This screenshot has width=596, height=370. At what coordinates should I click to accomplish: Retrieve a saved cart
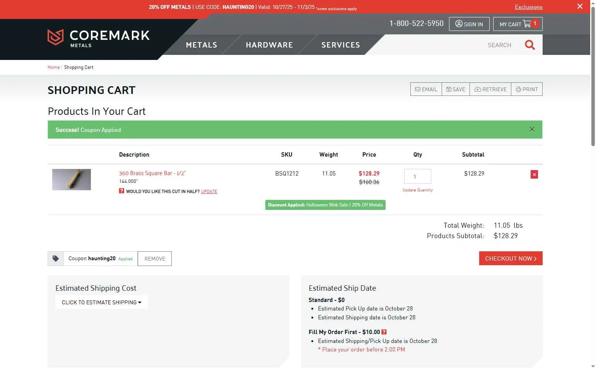coord(490,89)
